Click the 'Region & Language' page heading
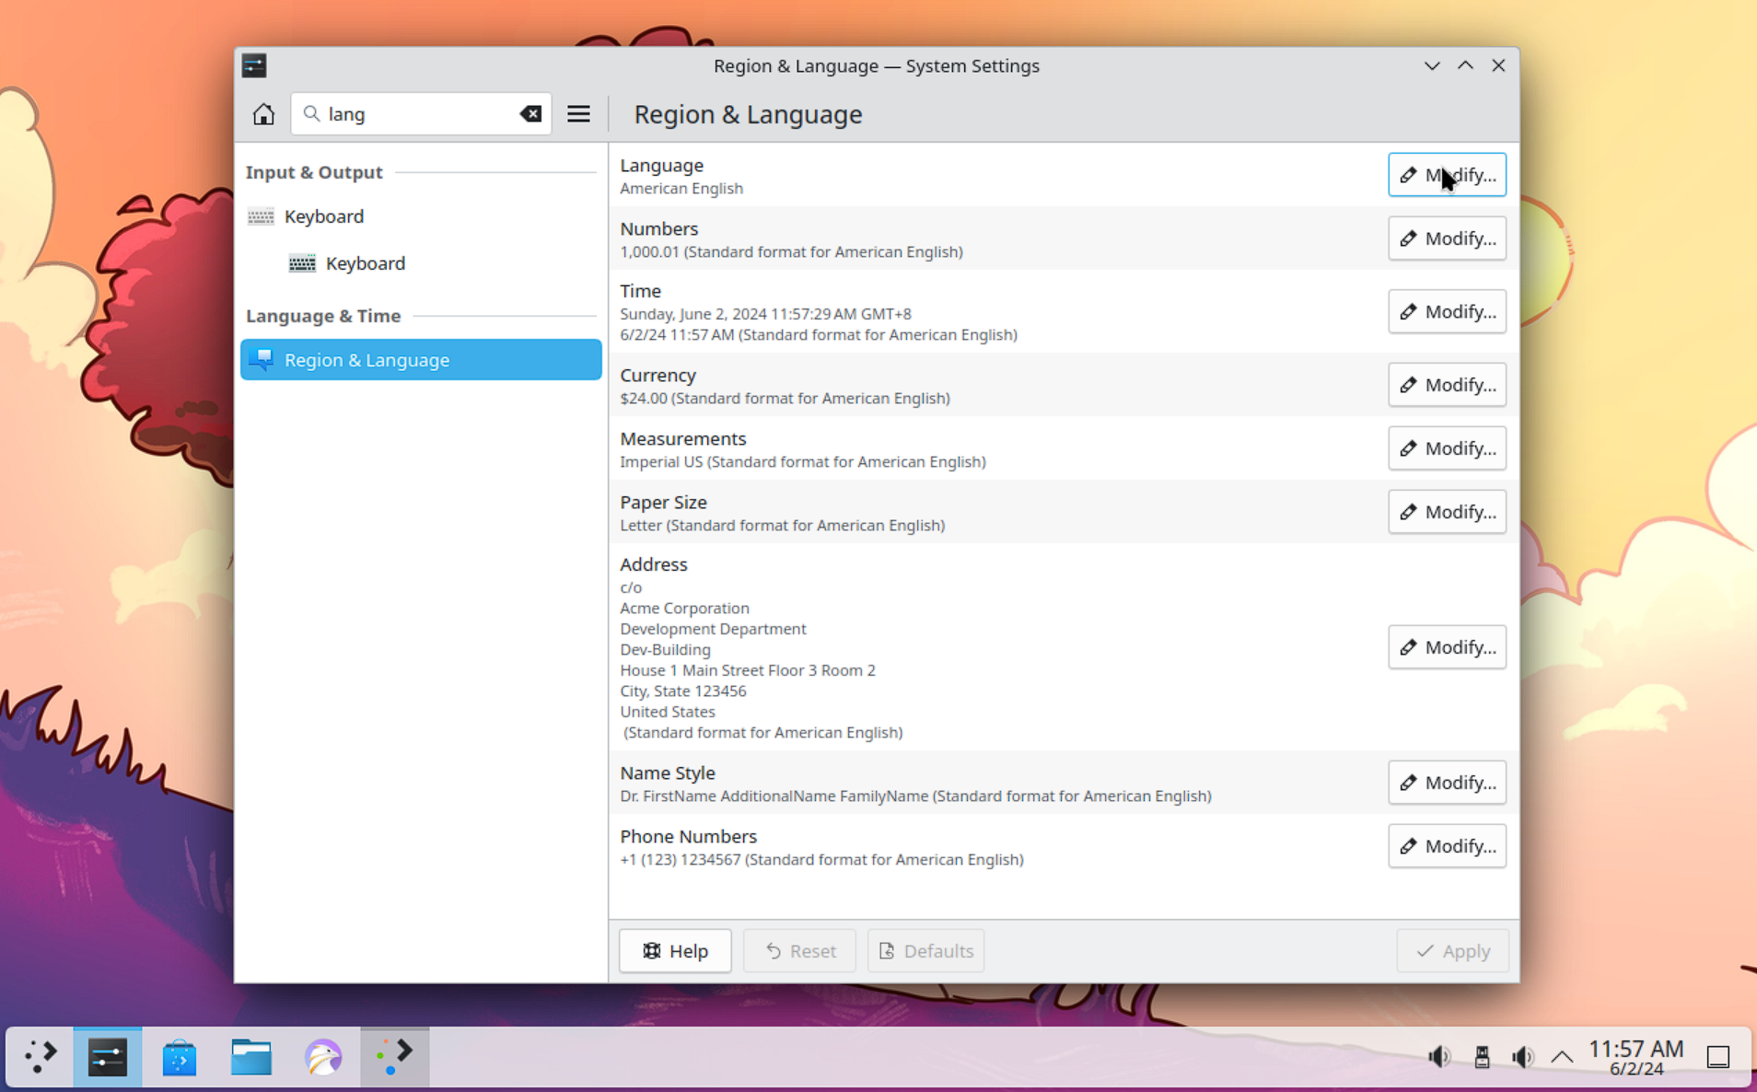This screenshot has height=1092, width=1757. pyautogui.click(x=748, y=114)
